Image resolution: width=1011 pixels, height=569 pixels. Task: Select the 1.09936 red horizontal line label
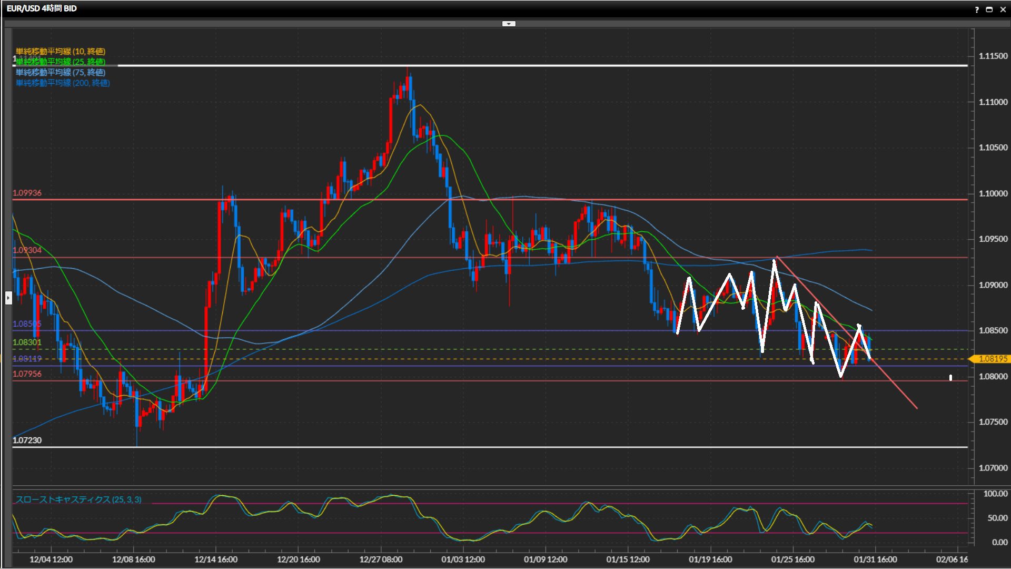tap(27, 193)
